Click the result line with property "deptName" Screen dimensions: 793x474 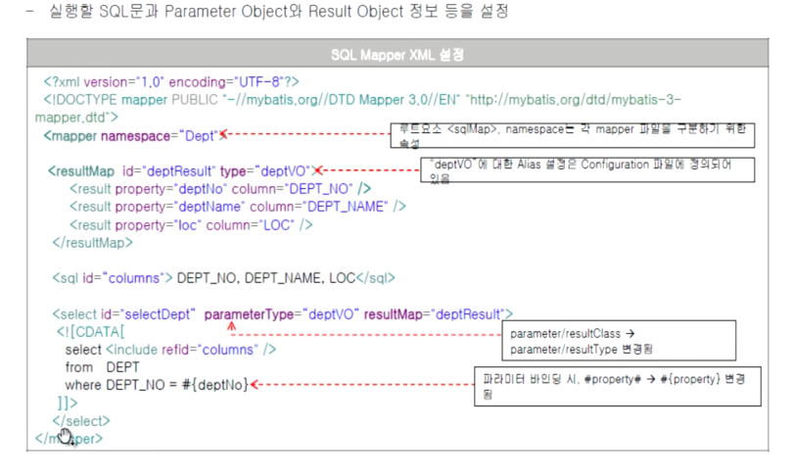(237, 207)
